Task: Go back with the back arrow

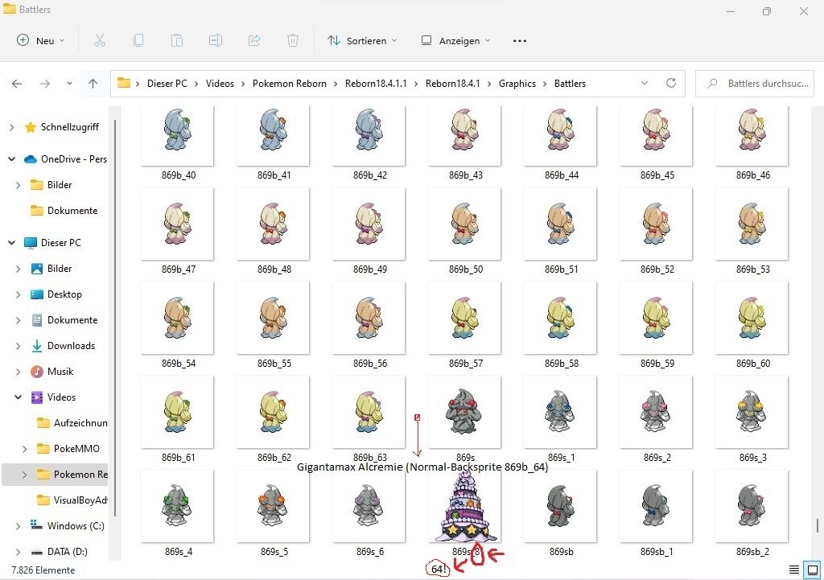Action: [17, 84]
